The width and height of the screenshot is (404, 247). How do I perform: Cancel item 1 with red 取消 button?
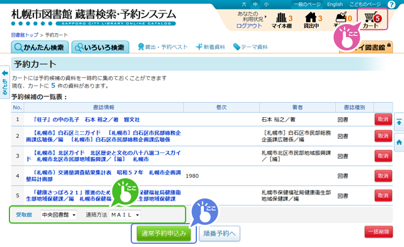(x=383, y=119)
